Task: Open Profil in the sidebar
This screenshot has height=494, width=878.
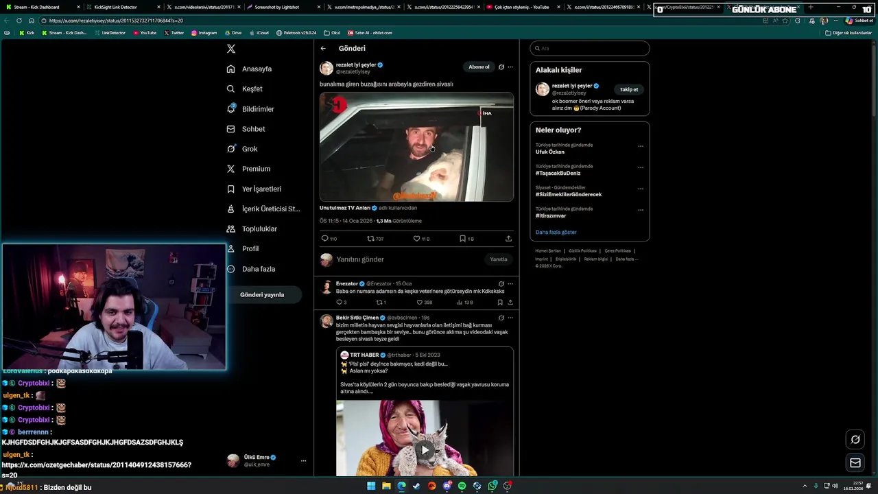Action: (243, 248)
